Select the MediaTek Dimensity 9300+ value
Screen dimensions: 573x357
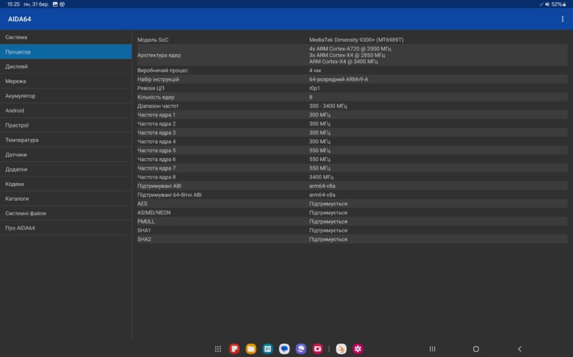tap(356, 40)
